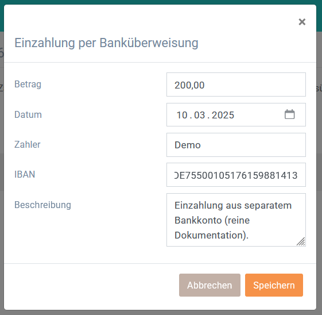Screen dimensions: 322x315
Task: Click the Datum label
Action: [x=28, y=114]
